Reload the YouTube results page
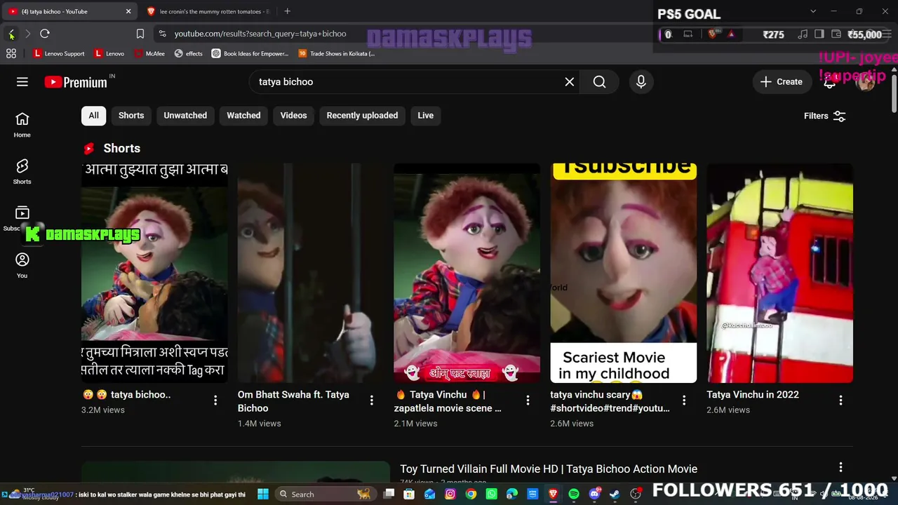The height and width of the screenshot is (505, 898). tap(45, 34)
